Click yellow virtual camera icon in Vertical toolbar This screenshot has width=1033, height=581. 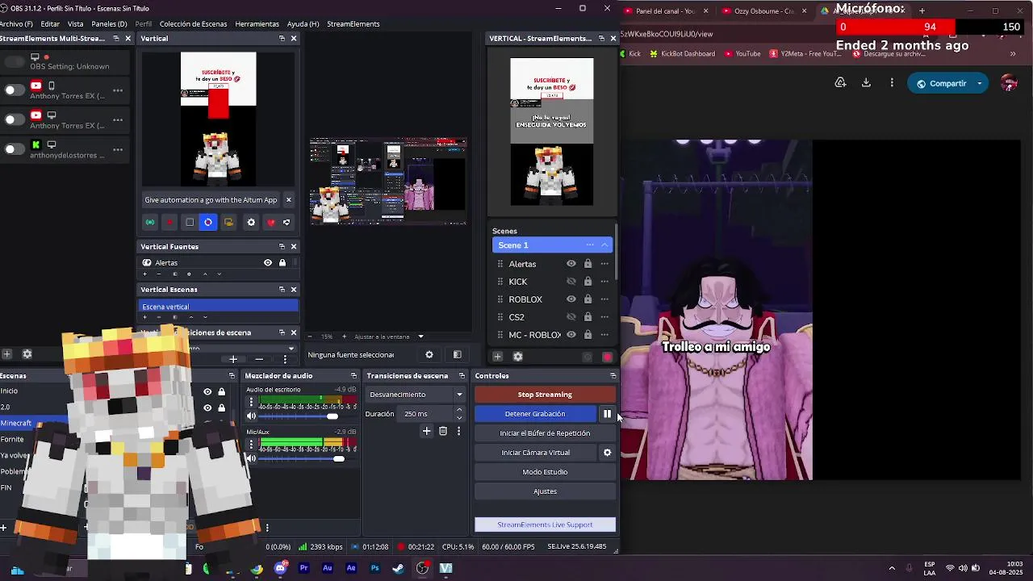click(x=228, y=223)
